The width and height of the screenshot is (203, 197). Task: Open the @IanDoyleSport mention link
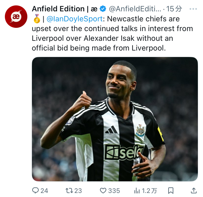[x=75, y=19]
